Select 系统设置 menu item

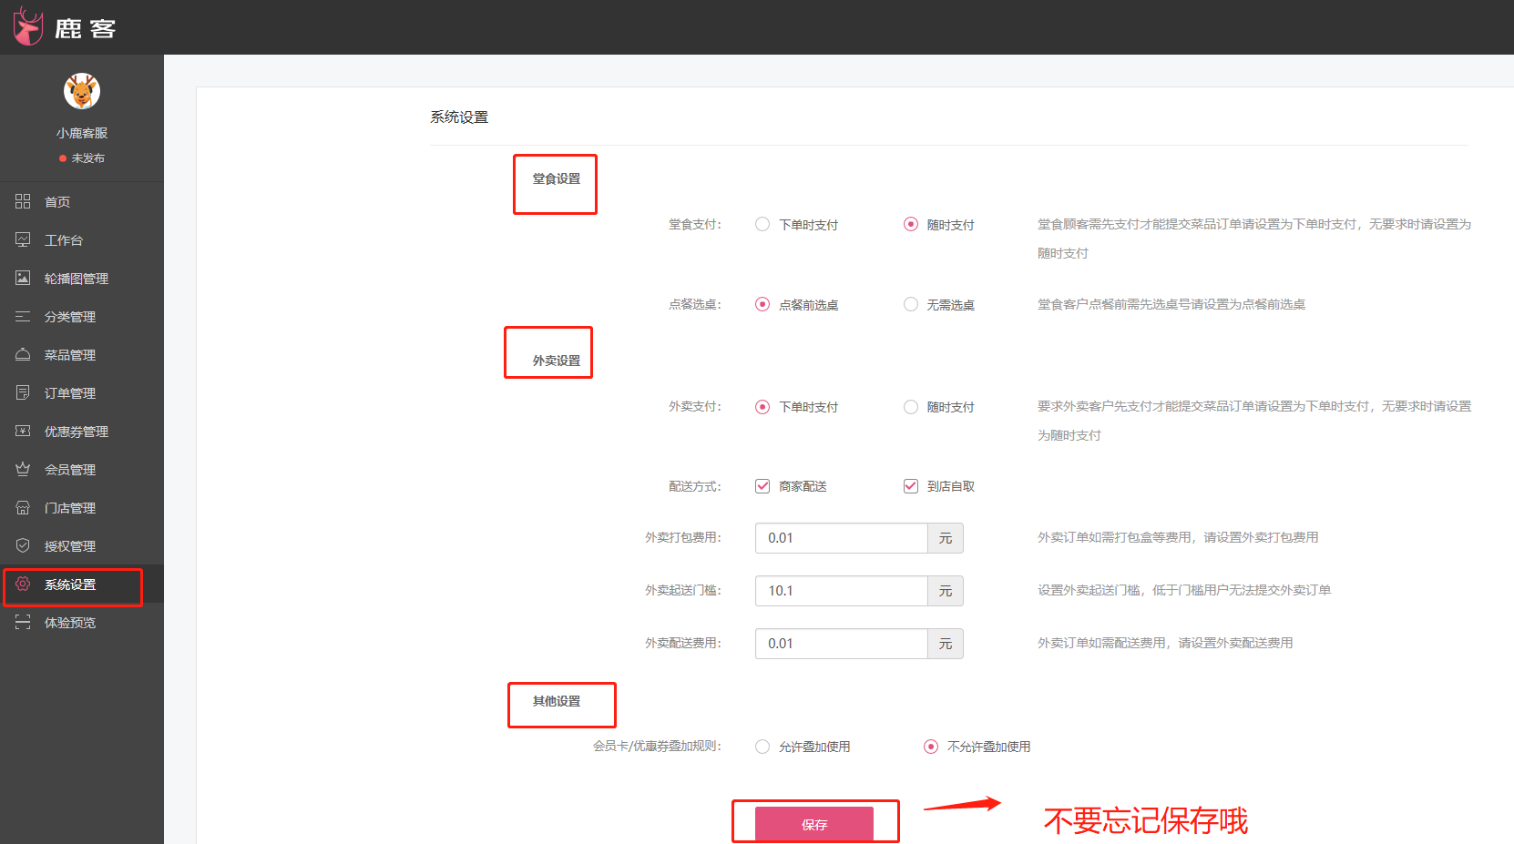click(82, 585)
